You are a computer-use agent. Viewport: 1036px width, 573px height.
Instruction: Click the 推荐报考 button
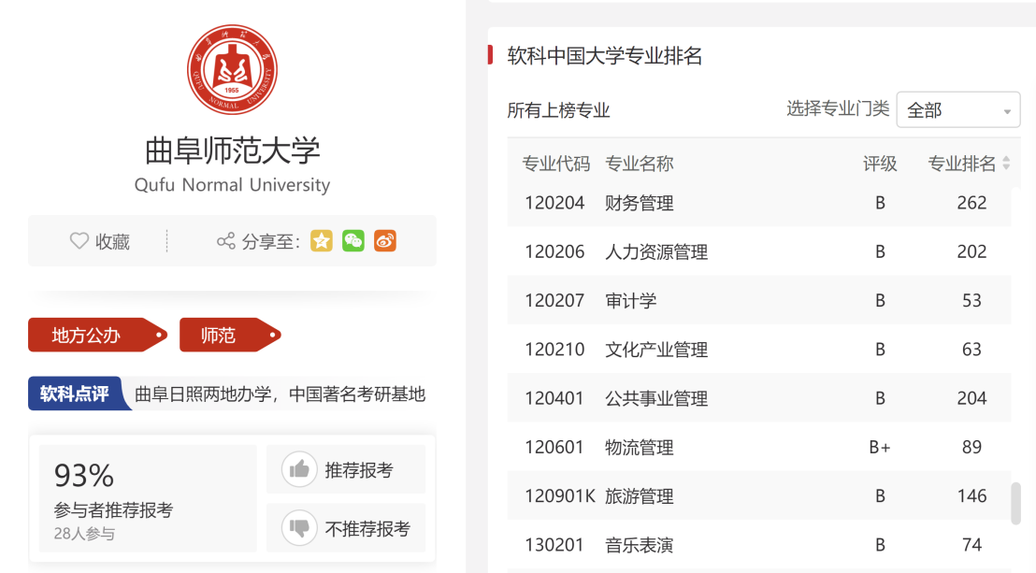346,468
